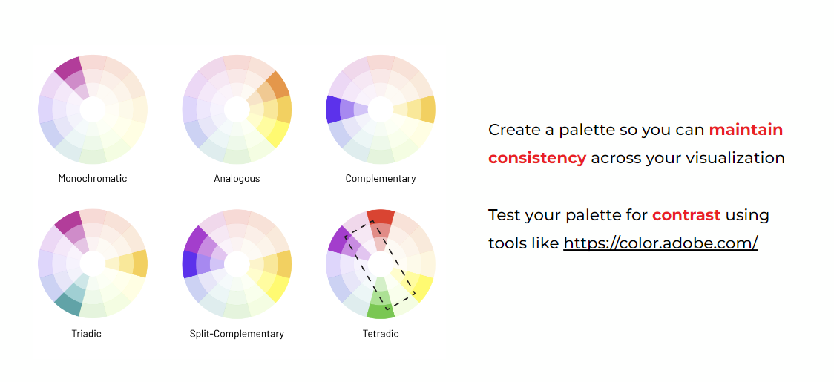This screenshot has width=834, height=382.
Task: Click the Complementary color wheel
Action: [x=381, y=109]
